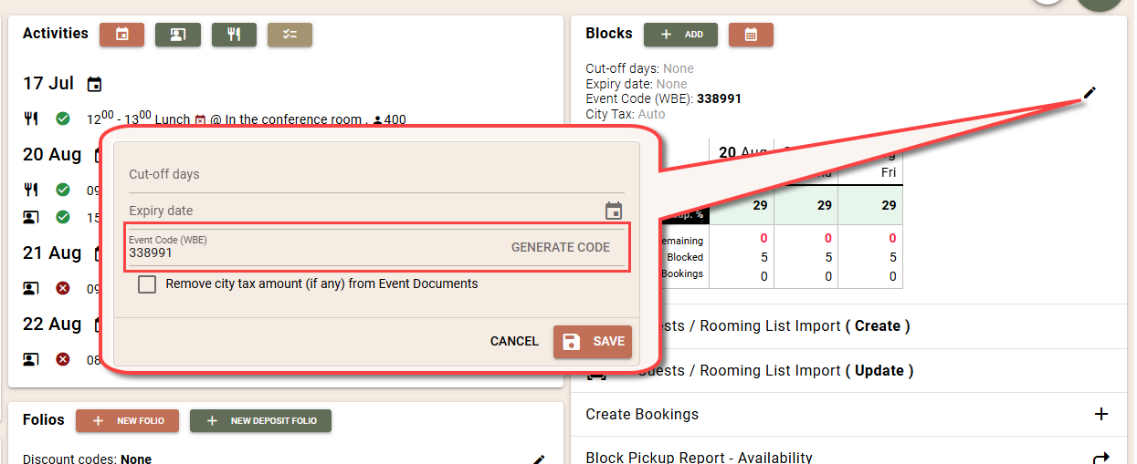
Task: Click the small red calendar icon after Lunch
Action: 200,119
